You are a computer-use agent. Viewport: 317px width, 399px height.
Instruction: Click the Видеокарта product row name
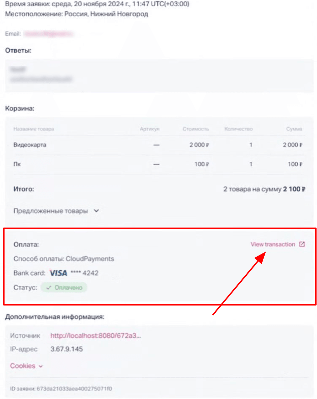point(30,145)
